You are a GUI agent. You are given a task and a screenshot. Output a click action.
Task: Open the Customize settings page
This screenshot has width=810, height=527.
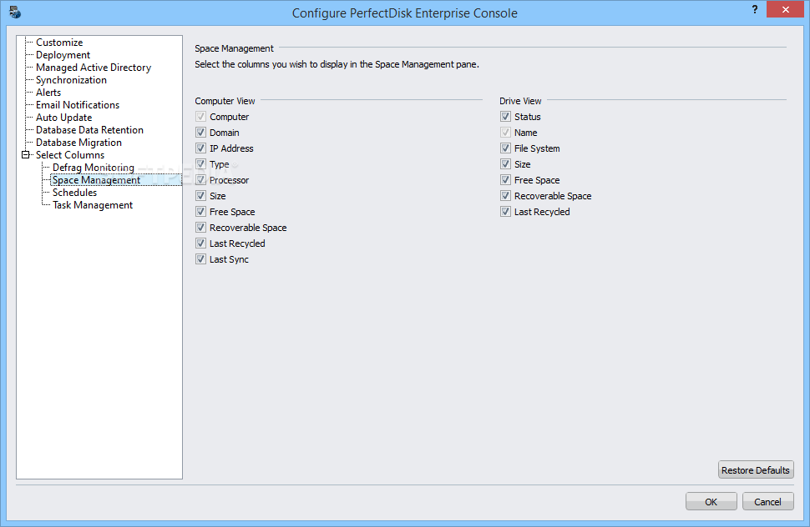pyautogui.click(x=59, y=43)
